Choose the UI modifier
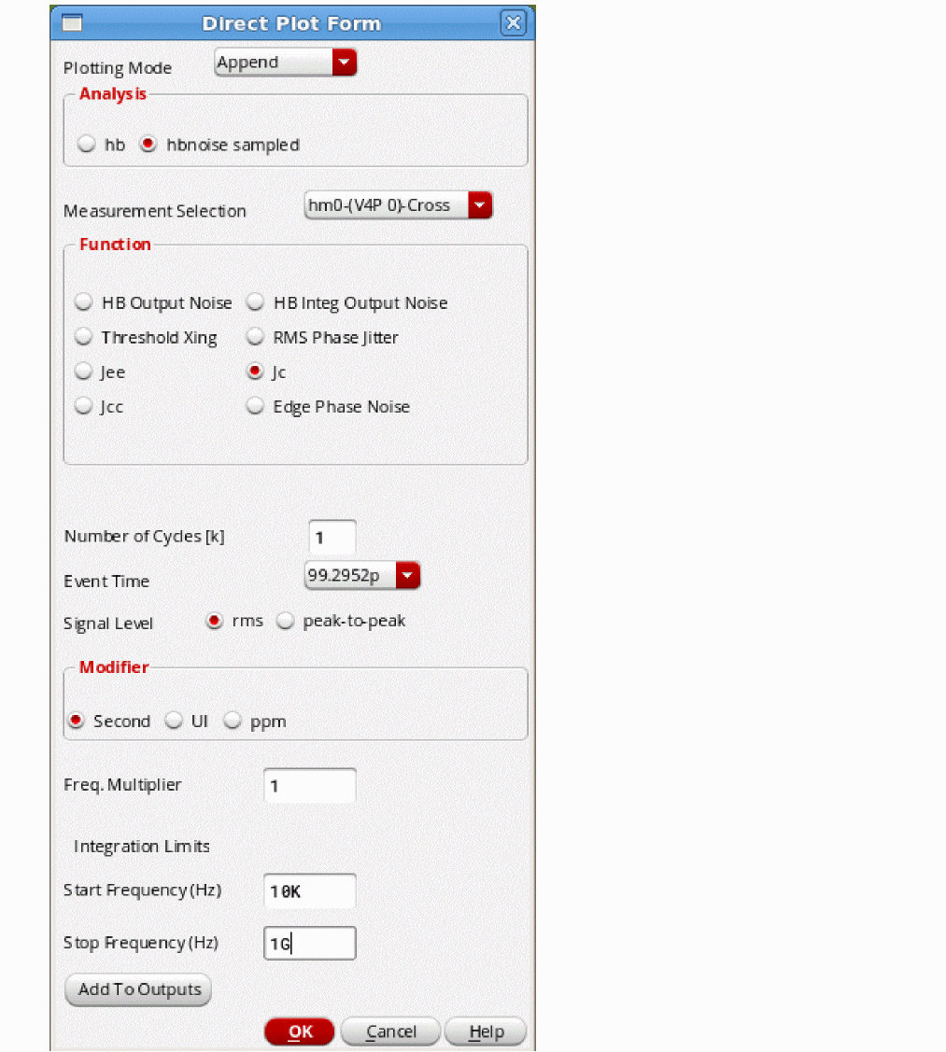 175,721
